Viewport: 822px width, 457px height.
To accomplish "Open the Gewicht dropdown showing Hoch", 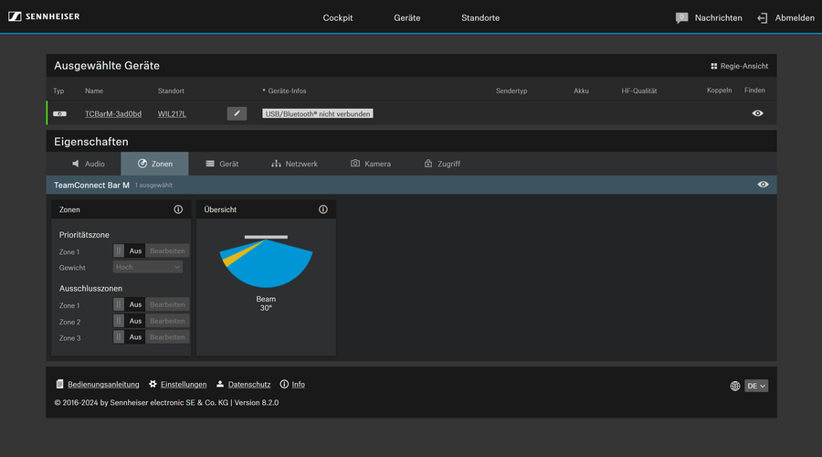I will [148, 267].
